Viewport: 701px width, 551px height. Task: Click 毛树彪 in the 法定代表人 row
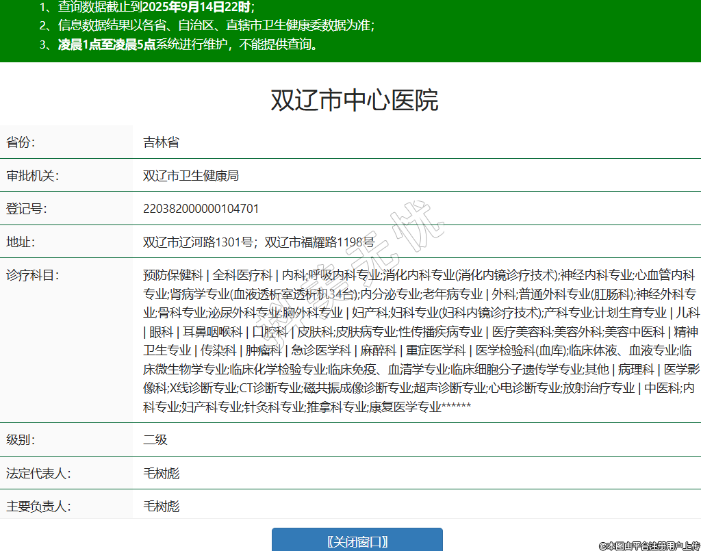(161, 473)
